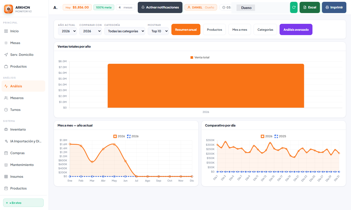Click the user icon beside DANIEL
This screenshot has width=351, height=210.
click(189, 7)
